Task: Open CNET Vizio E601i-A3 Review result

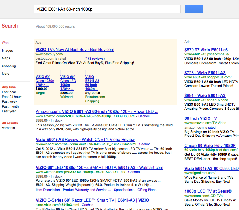Action: 85,139
